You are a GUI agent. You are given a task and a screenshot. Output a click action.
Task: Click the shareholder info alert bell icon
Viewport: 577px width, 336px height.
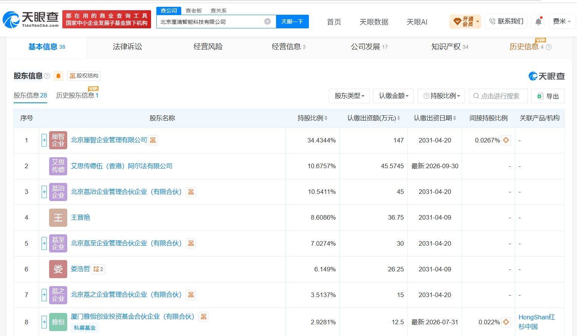click(x=58, y=76)
